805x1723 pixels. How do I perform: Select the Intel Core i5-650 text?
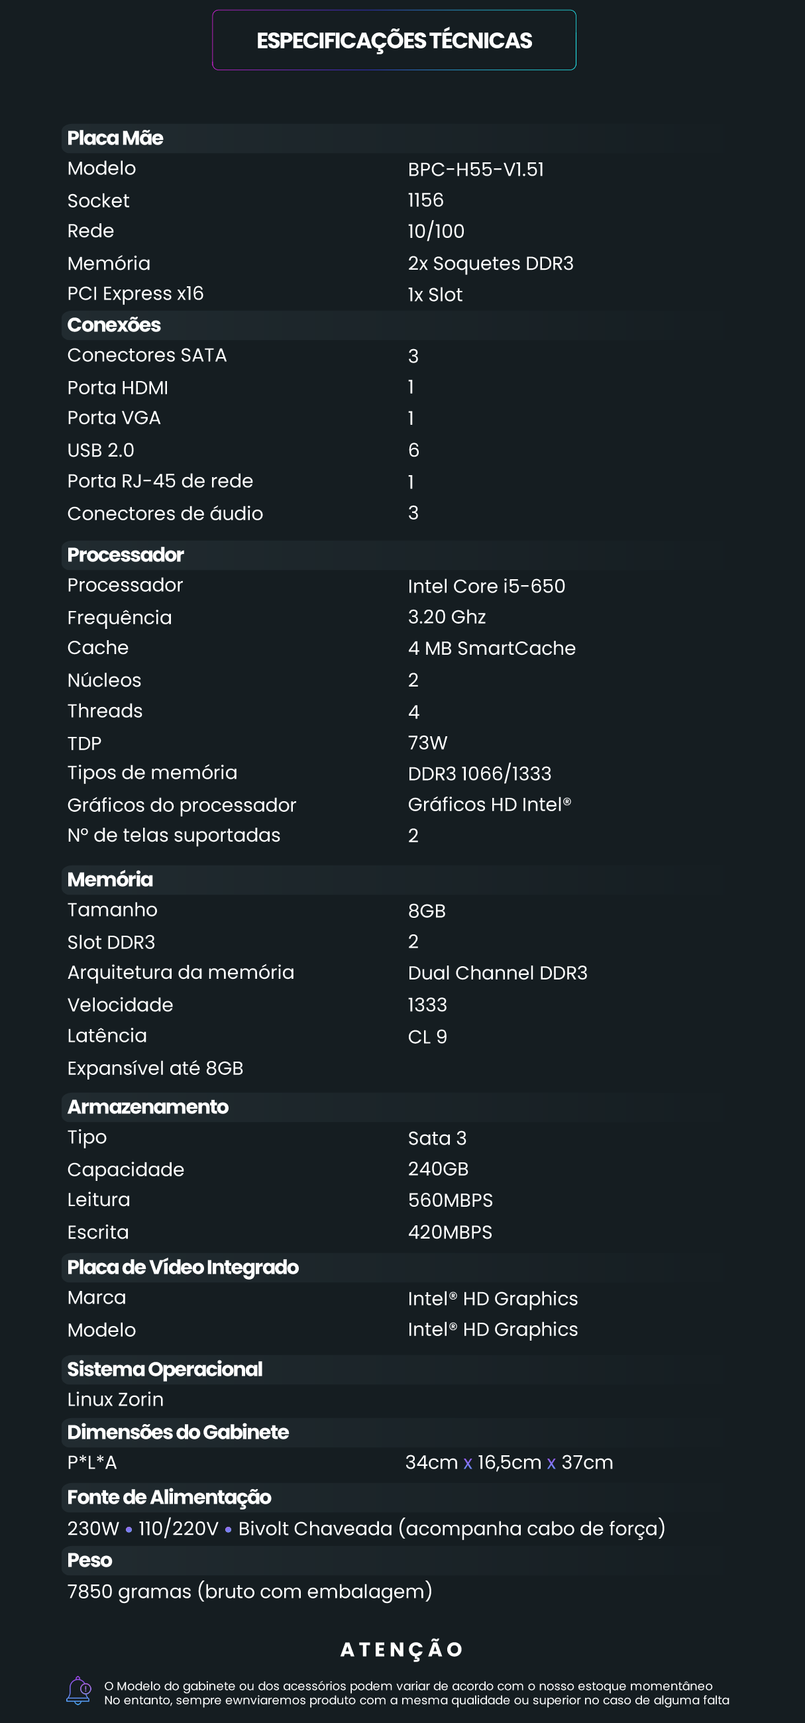[486, 586]
